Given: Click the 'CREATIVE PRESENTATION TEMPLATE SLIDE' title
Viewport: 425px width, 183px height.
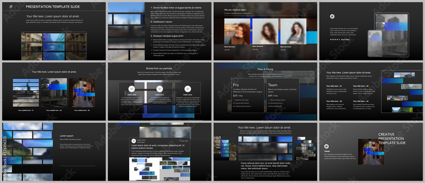Looking at the screenshot, I should coord(392,138).
